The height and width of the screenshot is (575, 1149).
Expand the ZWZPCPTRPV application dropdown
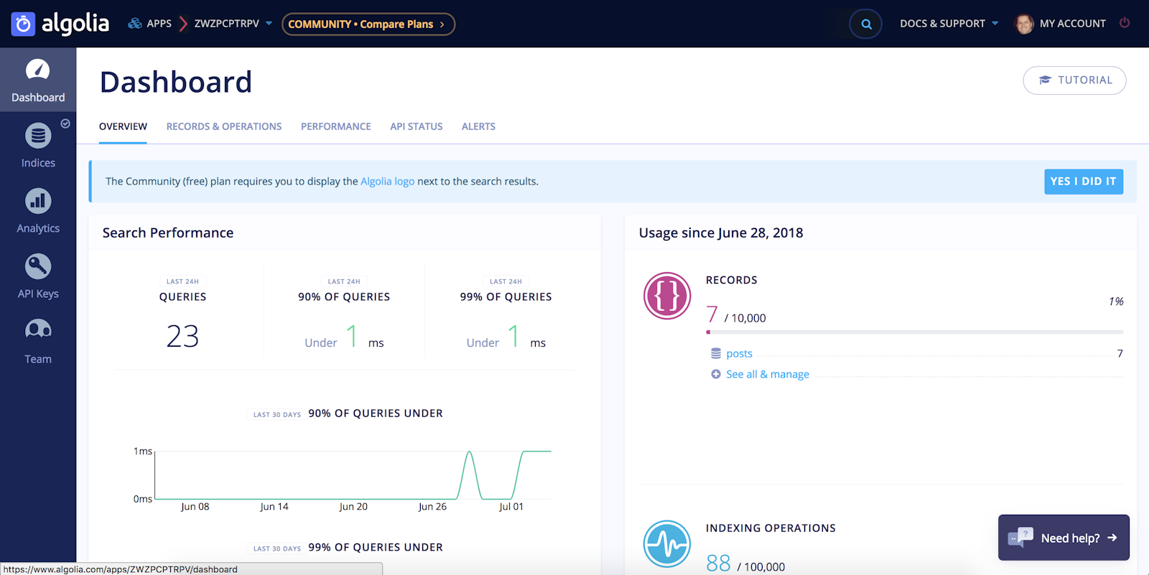pyautogui.click(x=233, y=24)
